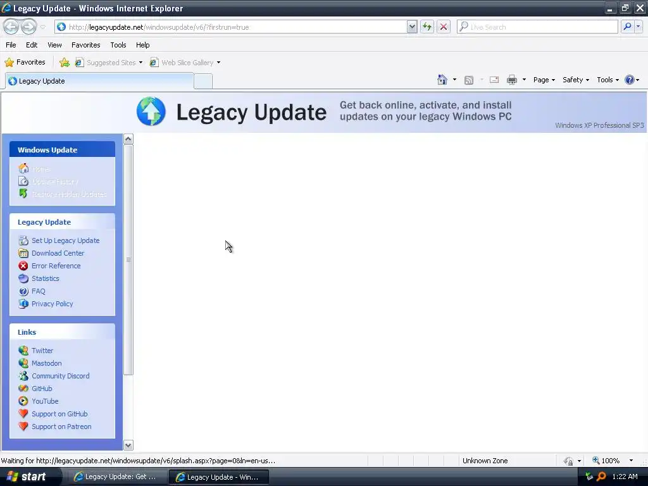Open the Statistics link
Viewport: 648px width, 486px height.
[x=46, y=278]
